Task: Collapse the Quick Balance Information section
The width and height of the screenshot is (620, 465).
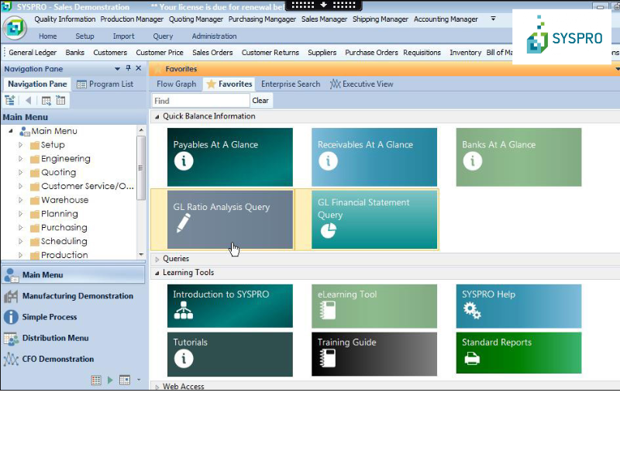Action: [158, 116]
